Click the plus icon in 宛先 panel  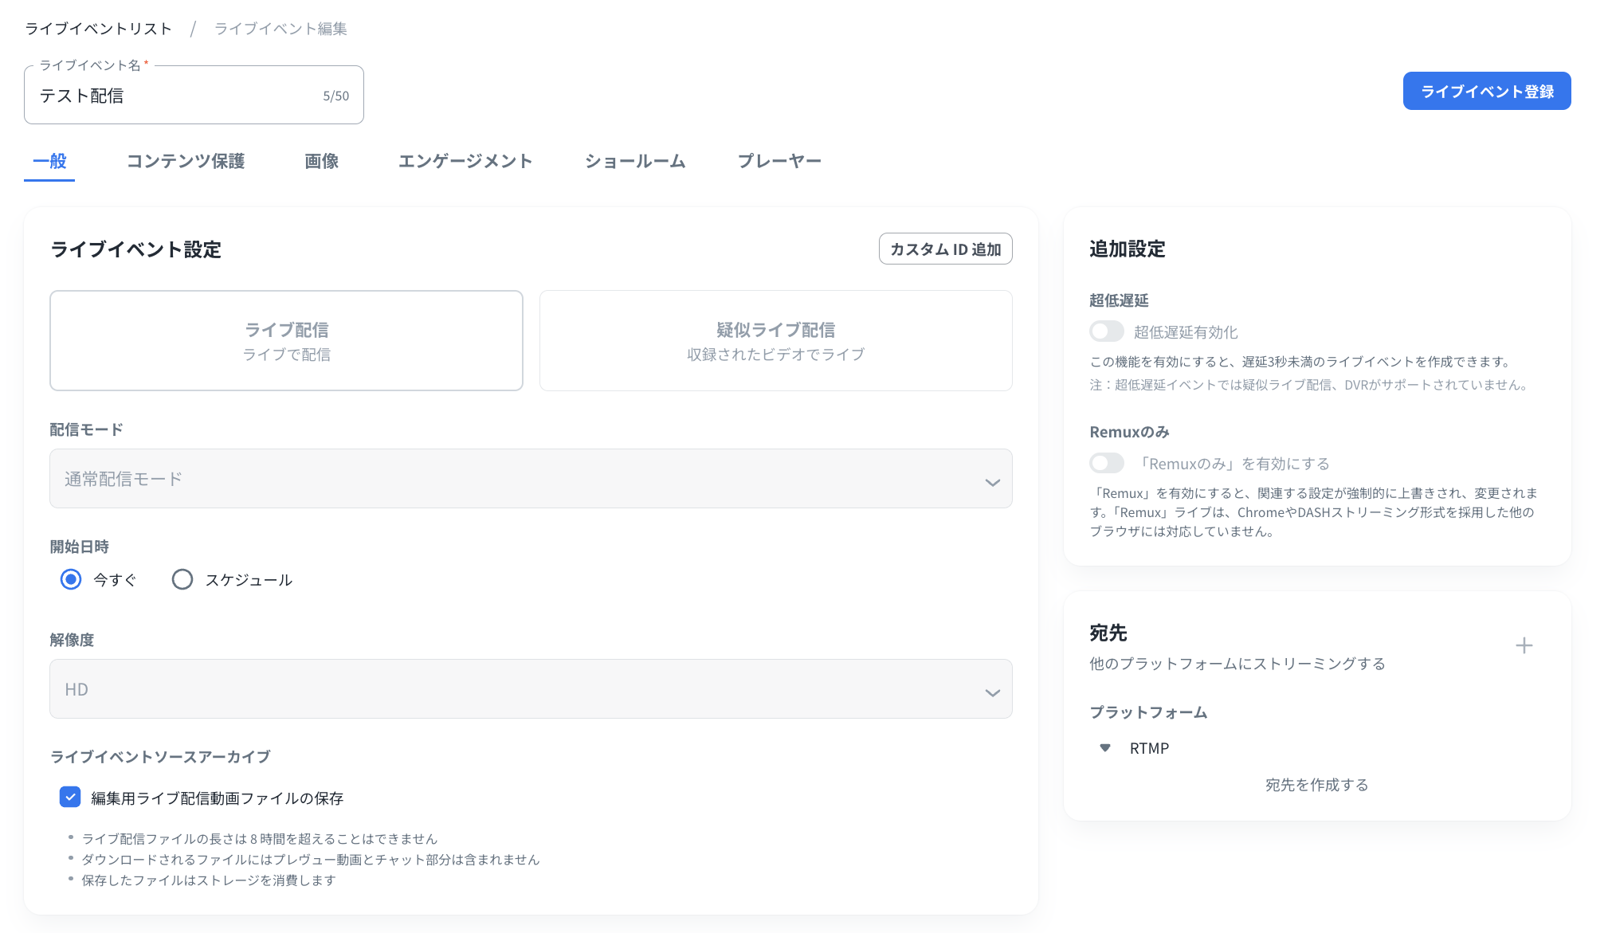pos(1524,645)
